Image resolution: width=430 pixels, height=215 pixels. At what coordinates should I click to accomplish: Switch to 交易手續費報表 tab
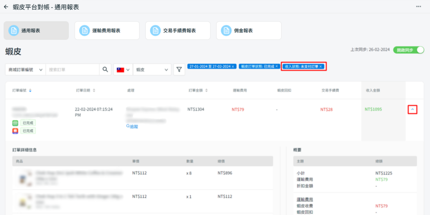178,30
